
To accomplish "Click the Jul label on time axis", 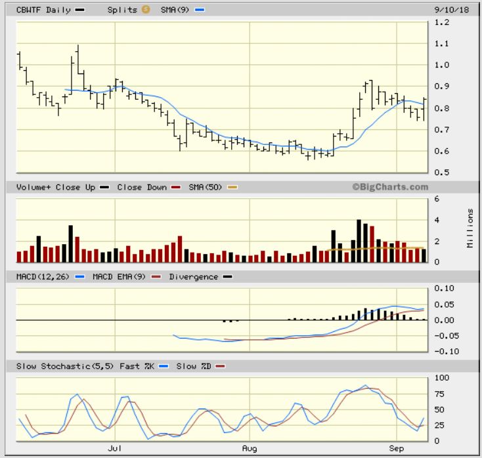I will [x=115, y=448].
